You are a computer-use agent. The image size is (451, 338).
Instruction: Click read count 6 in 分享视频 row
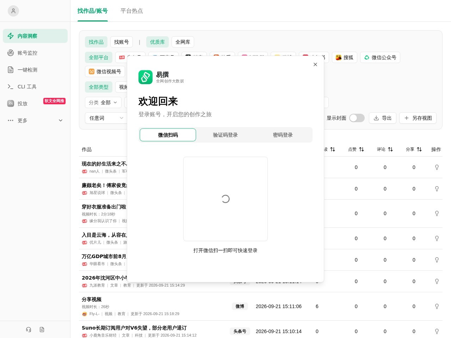click(317, 306)
